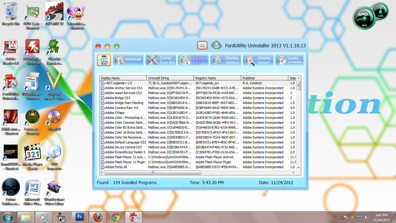Viewport: 396px width, 223px height.
Task: Open the Windows Start menu
Action: [8, 217]
